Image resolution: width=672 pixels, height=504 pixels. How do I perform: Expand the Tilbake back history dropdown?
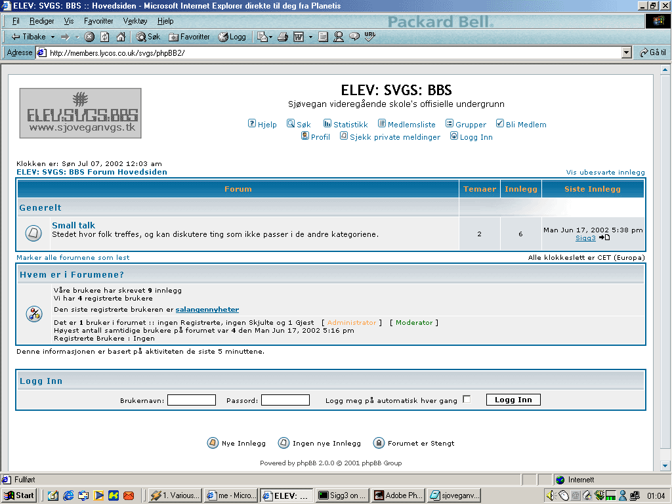coord(52,37)
